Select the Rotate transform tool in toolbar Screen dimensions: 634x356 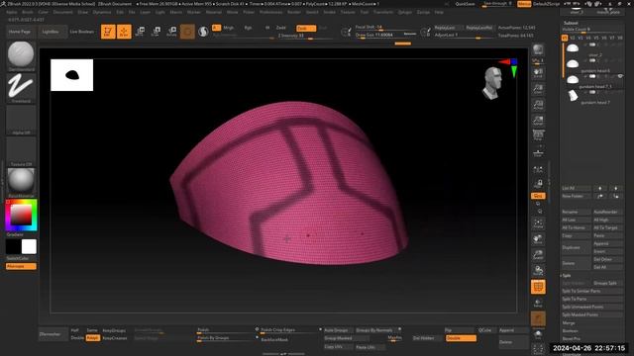pos(171,32)
